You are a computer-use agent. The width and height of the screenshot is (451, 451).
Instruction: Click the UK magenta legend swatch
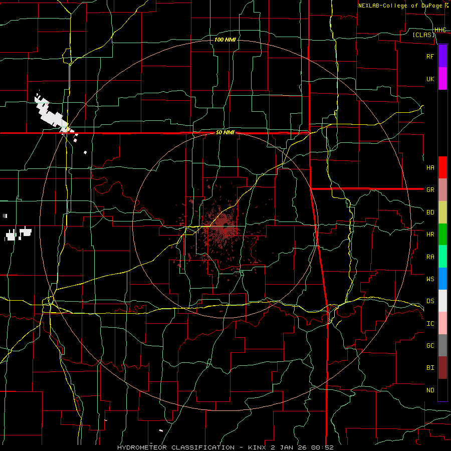coord(442,79)
